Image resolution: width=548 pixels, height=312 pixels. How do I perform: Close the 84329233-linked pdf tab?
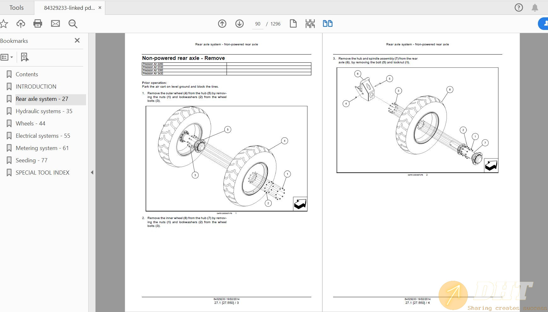pyautogui.click(x=100, y=8)
